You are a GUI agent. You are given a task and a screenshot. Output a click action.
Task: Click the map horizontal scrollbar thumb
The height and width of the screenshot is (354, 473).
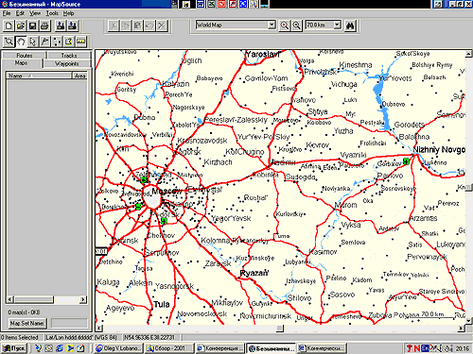280,329
